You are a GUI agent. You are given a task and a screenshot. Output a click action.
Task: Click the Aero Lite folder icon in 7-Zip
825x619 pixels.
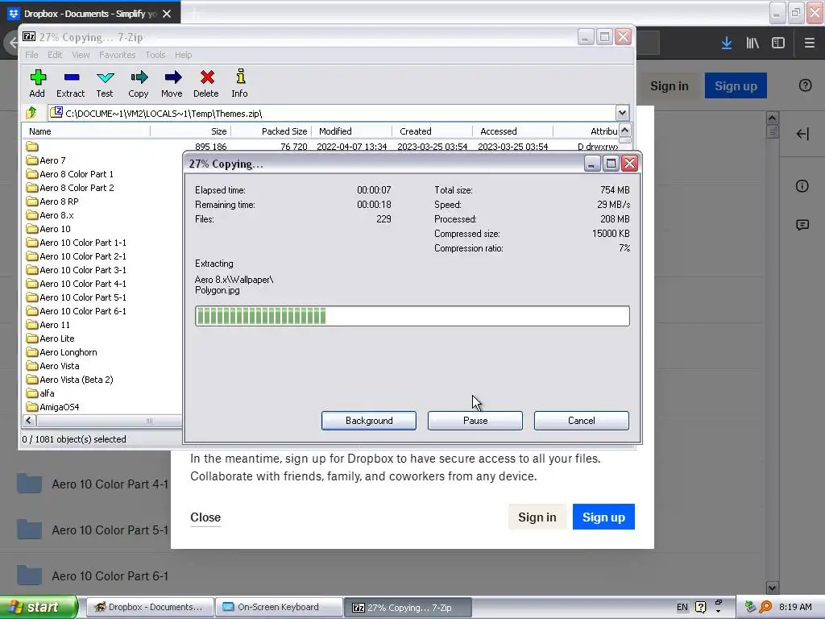tap(32, 339)
